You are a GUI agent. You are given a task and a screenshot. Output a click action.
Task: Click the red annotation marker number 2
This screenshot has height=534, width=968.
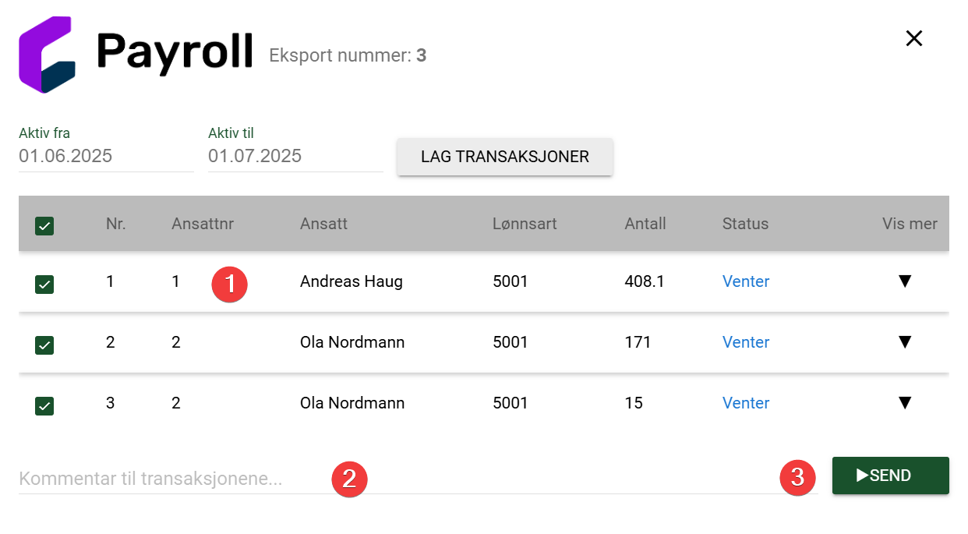pos(350,478)
